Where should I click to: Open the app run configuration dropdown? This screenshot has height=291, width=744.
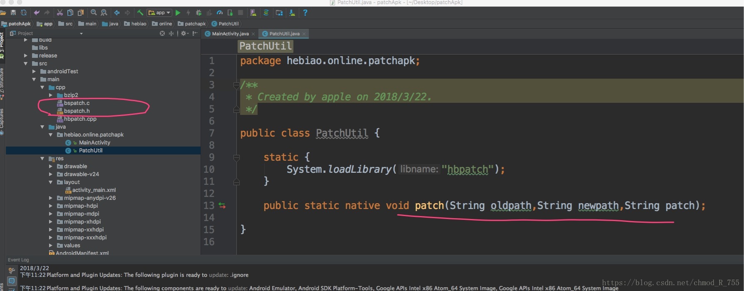(x=159, y=12)
